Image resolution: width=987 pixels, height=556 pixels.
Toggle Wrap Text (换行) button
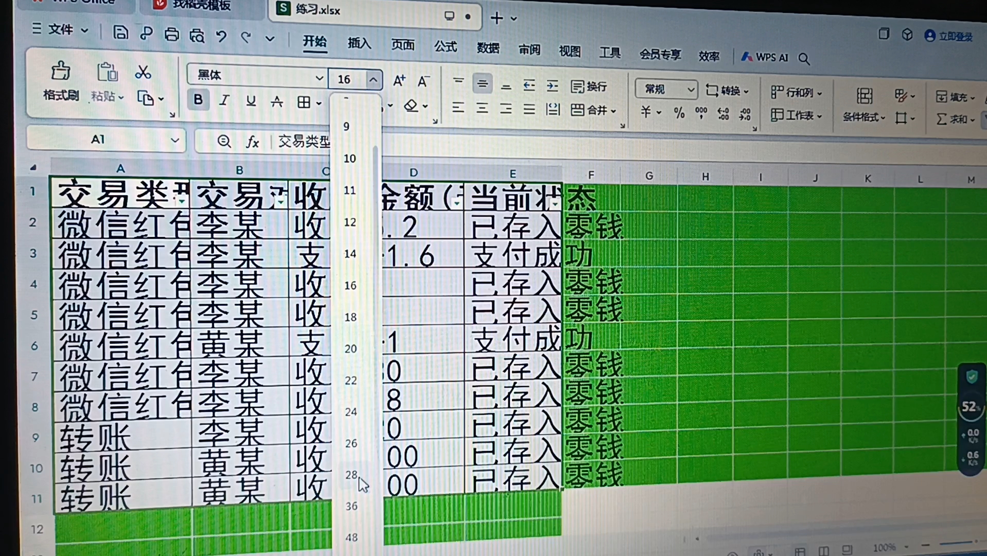[589, 86]
